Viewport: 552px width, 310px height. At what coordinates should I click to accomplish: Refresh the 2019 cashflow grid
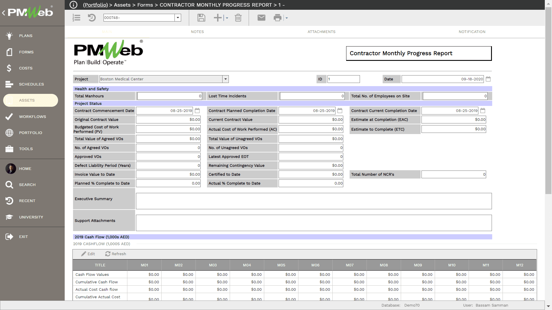click(x=116, y=254)
